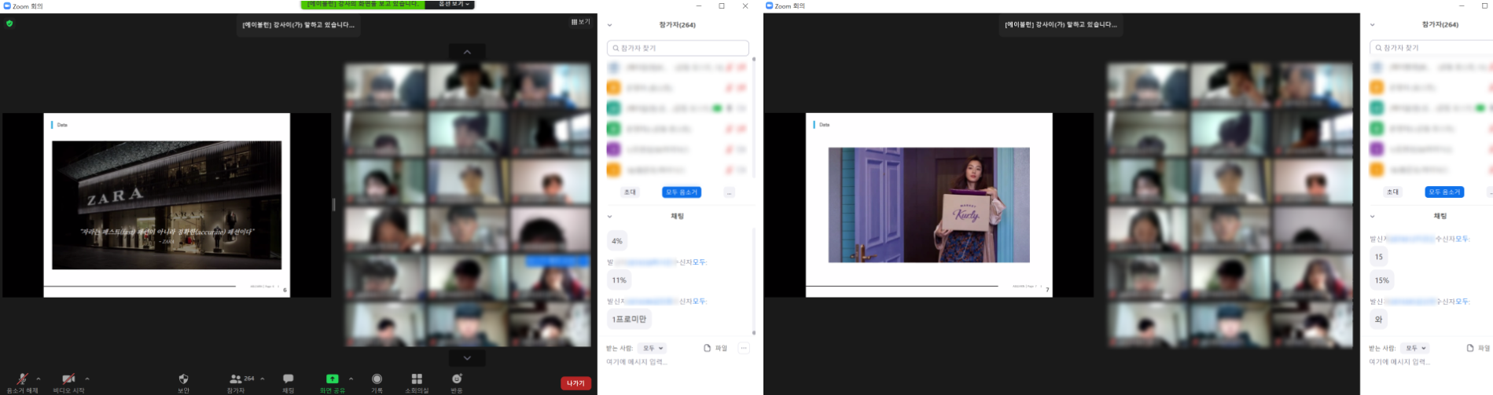The height and width of the screenshot is (395, 1493).
Task: Click the left participants list scrollbar
Action: pos(753,118)
